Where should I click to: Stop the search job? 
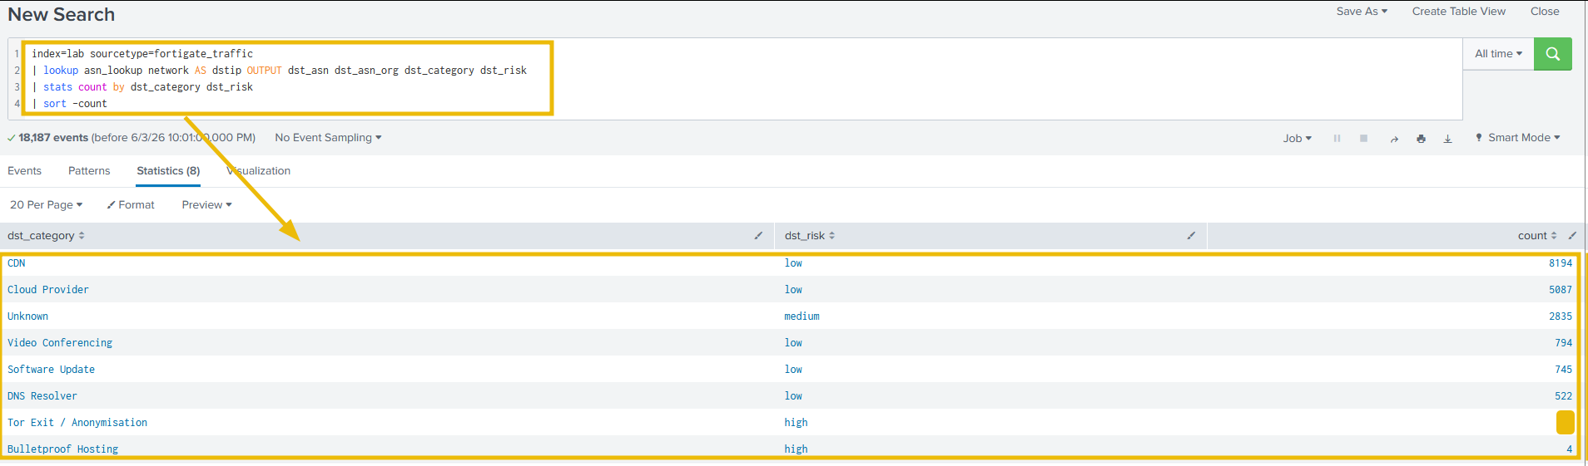1363,139
